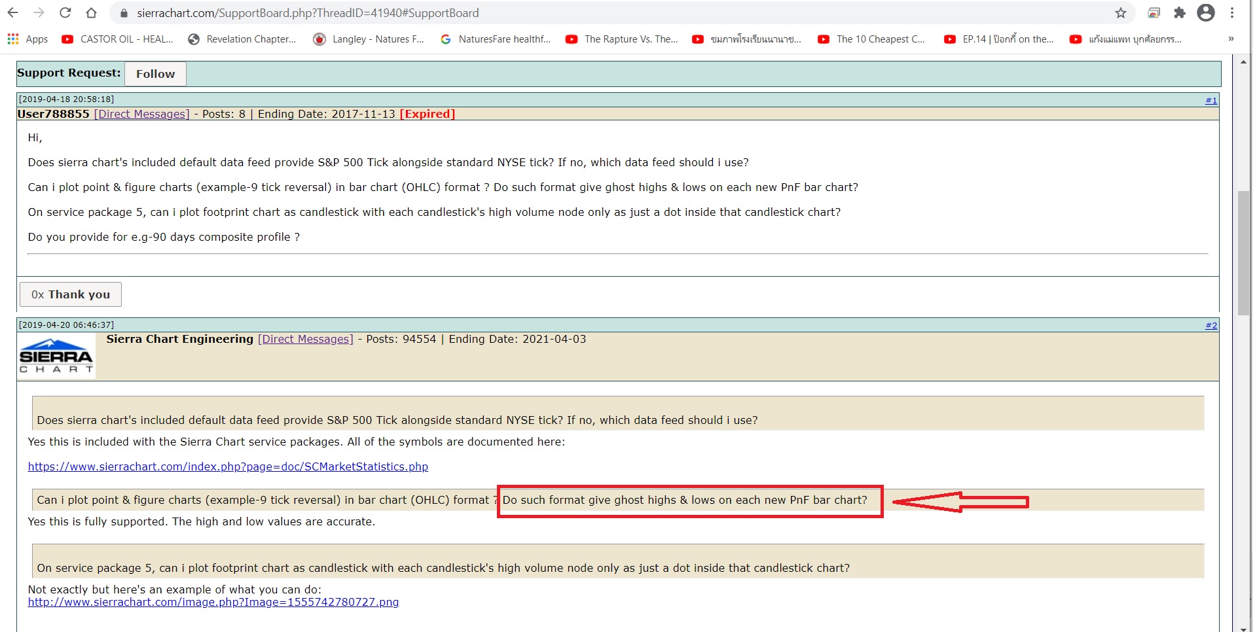Open post #2 permalink
The image size is (1257, 632).
pos(1211,325)
